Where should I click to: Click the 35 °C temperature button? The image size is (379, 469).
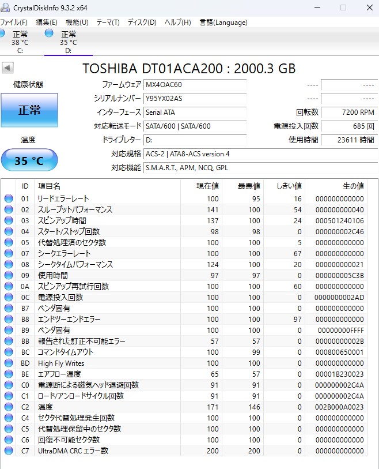point(29,160)
